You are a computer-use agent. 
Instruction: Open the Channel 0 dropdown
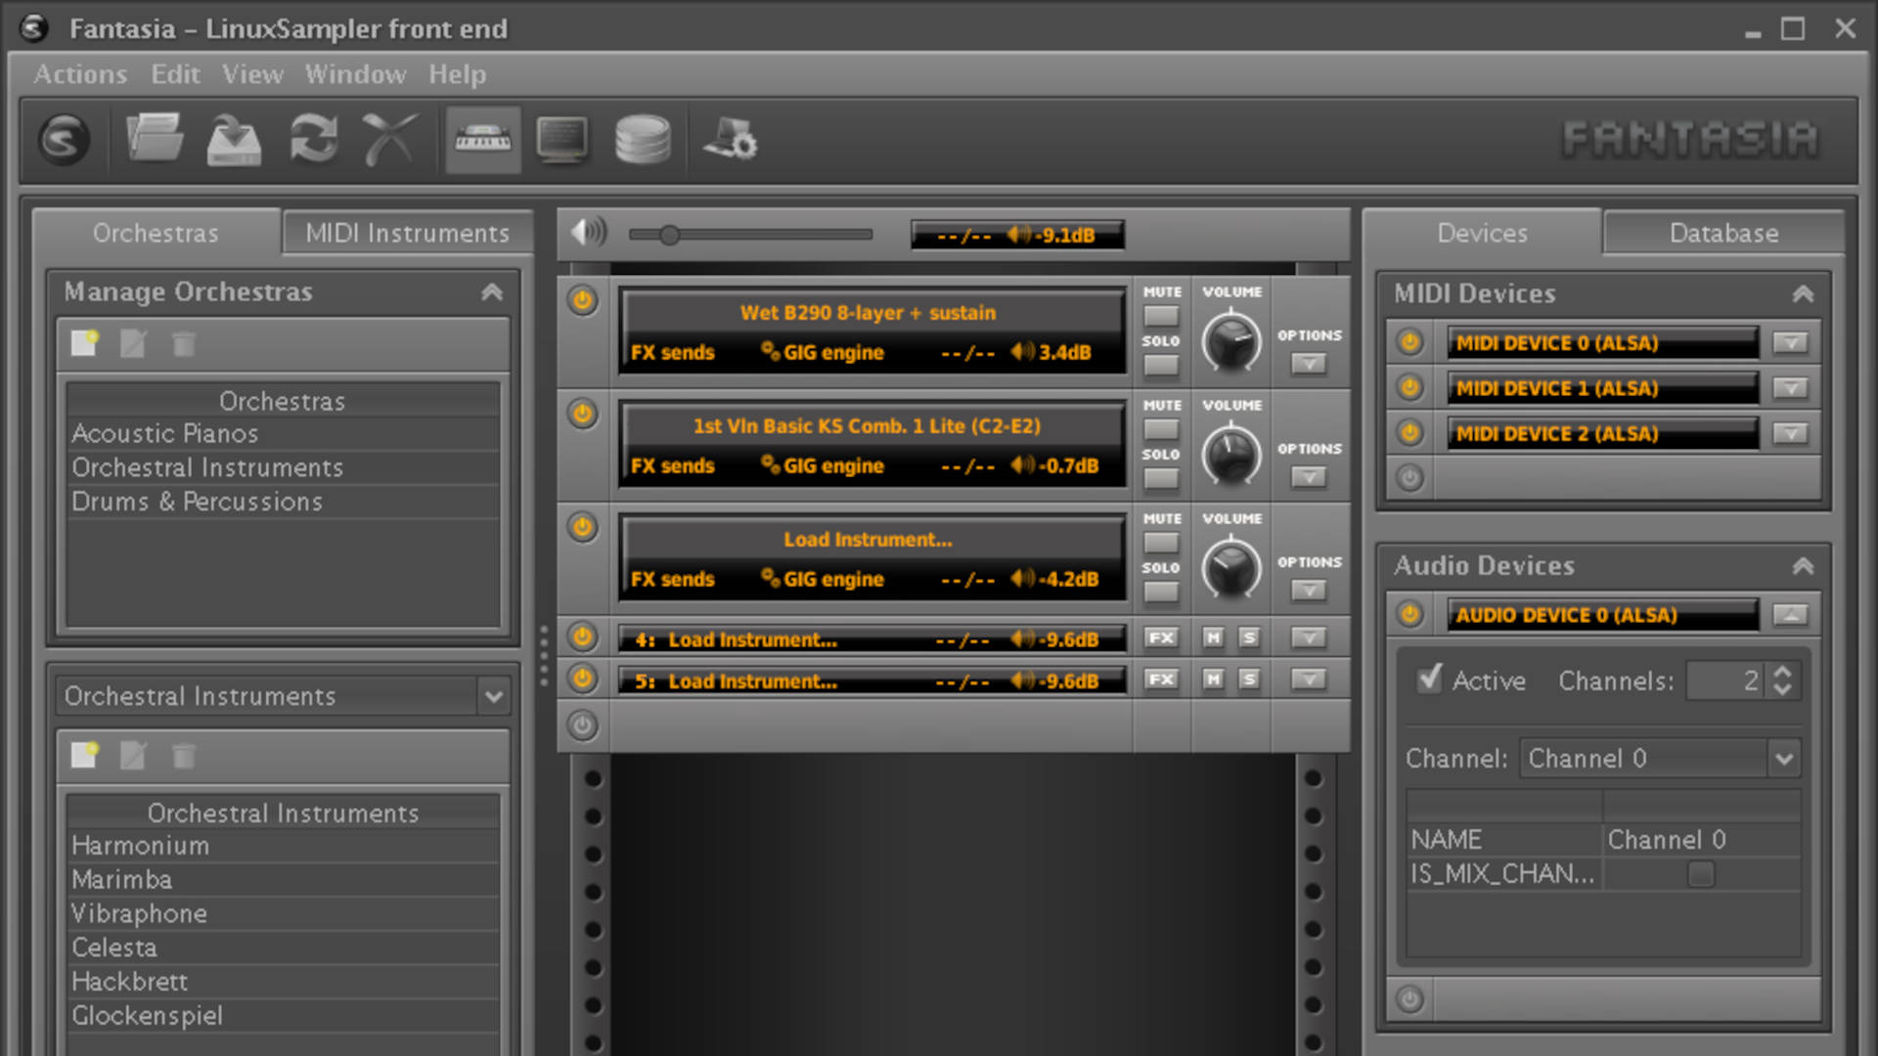pyautogui.click(x=1786, y=758)
